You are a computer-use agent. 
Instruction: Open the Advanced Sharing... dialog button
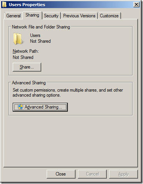click(40, 107)
